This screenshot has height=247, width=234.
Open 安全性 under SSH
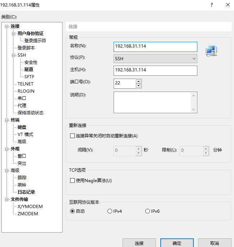point(31,62)
